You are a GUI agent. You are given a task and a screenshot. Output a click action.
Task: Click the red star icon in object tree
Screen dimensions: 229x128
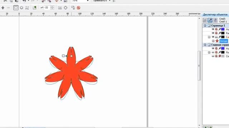coord(217,41)
